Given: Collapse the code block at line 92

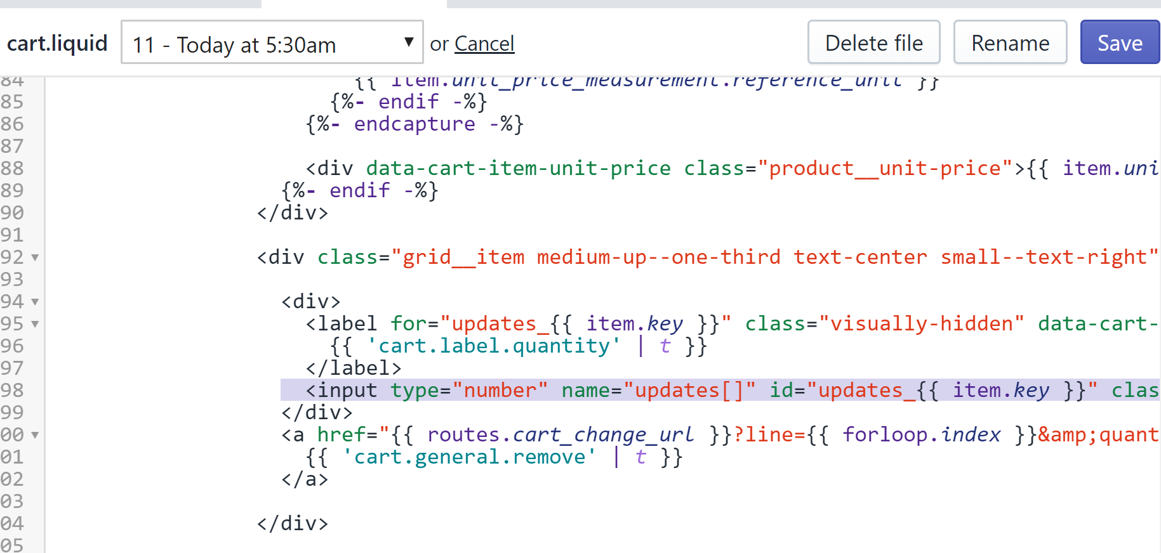Looking at the screenshot, I should click(x=36, y=257).
